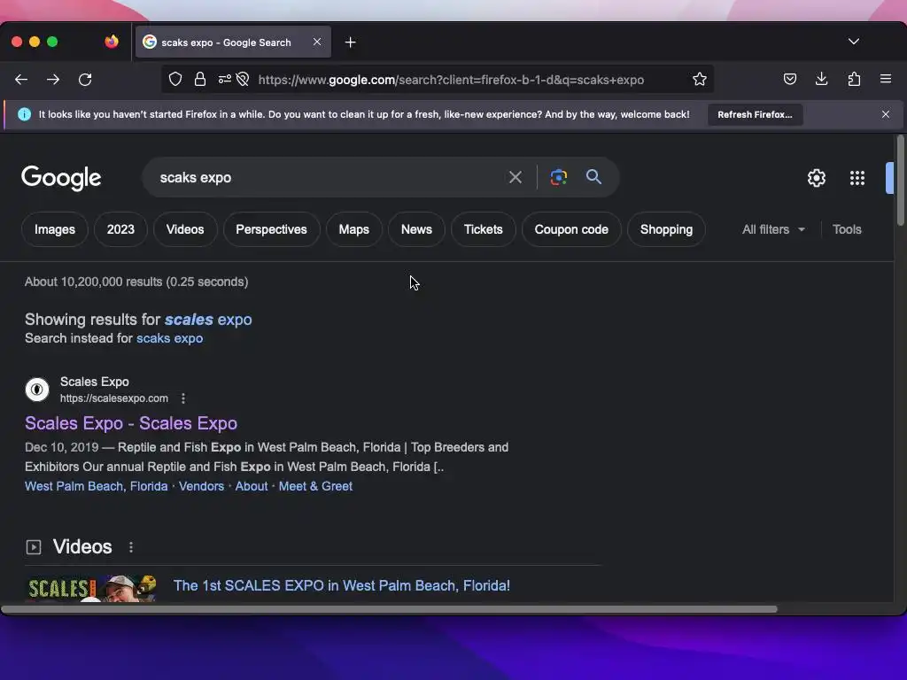This screenshot has width=907, height=680.
Task: Open the scalesexpo.com result options menu
Action: coord(182,398)
